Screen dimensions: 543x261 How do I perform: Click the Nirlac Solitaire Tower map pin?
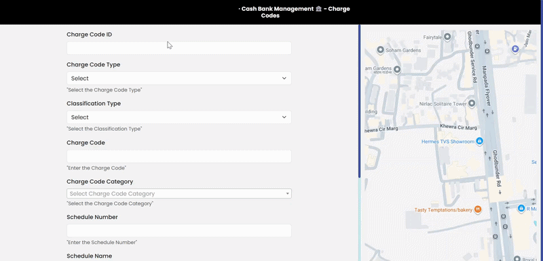[x=472, y=103]
